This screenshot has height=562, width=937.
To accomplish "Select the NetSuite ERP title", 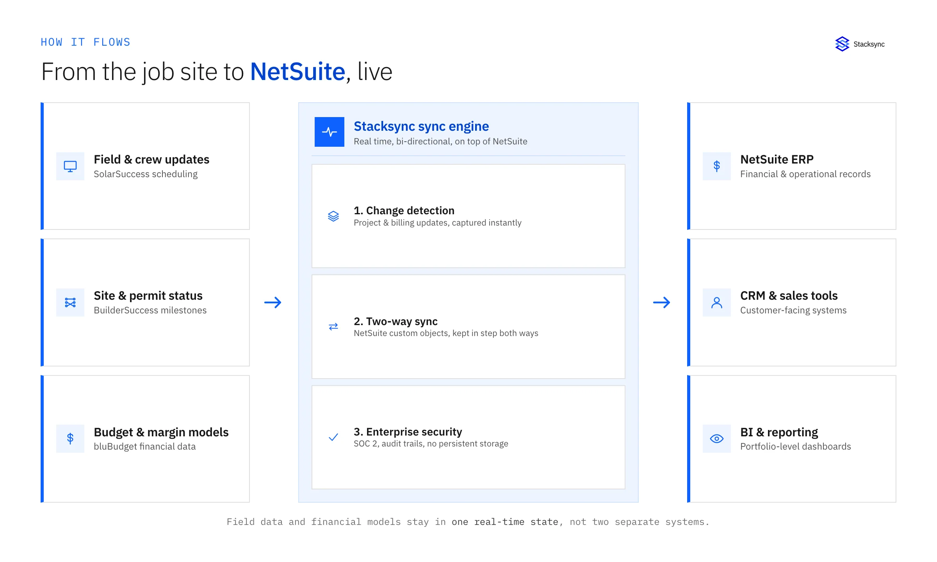I will [x=777, y=159].
